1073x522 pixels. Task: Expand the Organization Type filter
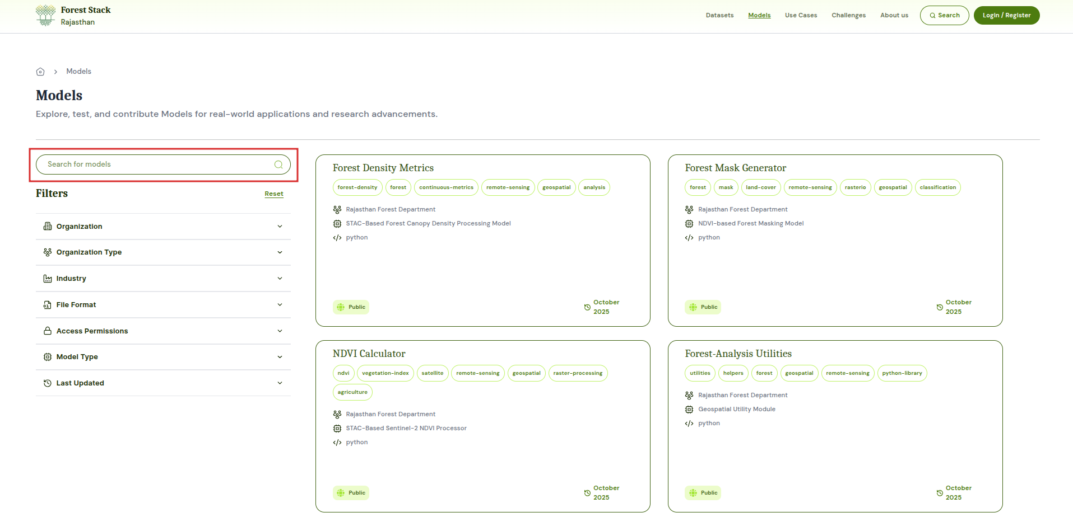pyautogui.click(x=280, y=252)
